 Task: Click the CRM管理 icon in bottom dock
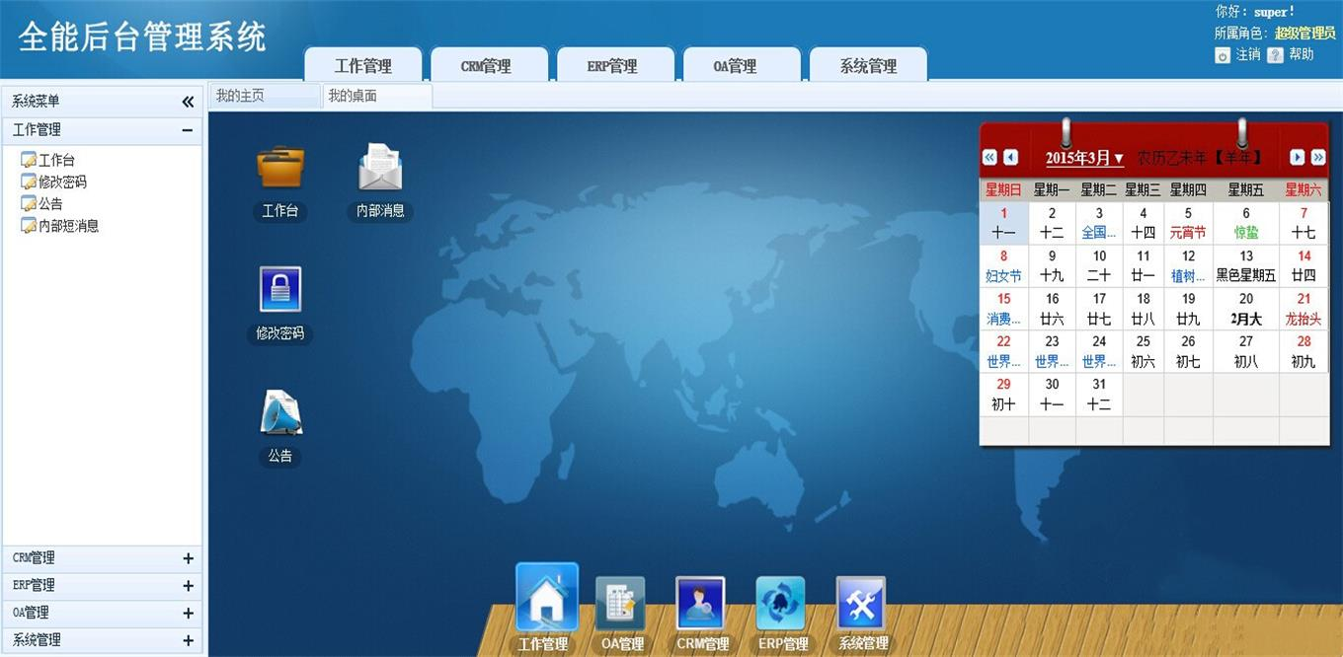click(x=701, y=603)
